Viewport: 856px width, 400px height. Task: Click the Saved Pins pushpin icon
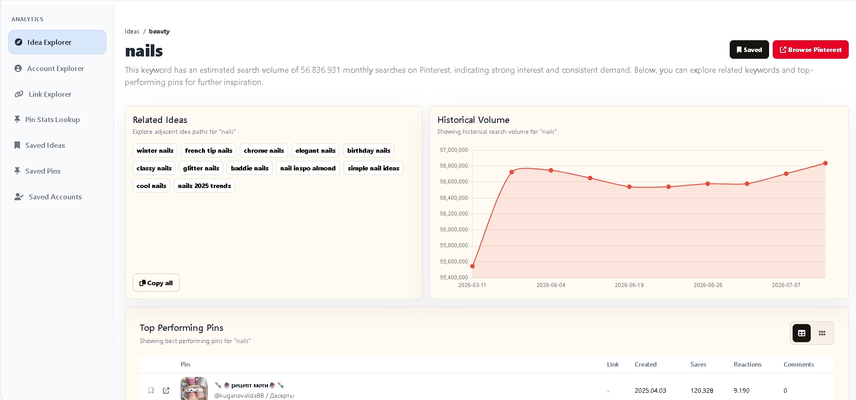(x=17, y=171)
